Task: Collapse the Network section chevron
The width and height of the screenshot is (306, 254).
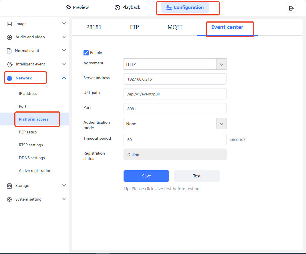Action: coord(64,78)
